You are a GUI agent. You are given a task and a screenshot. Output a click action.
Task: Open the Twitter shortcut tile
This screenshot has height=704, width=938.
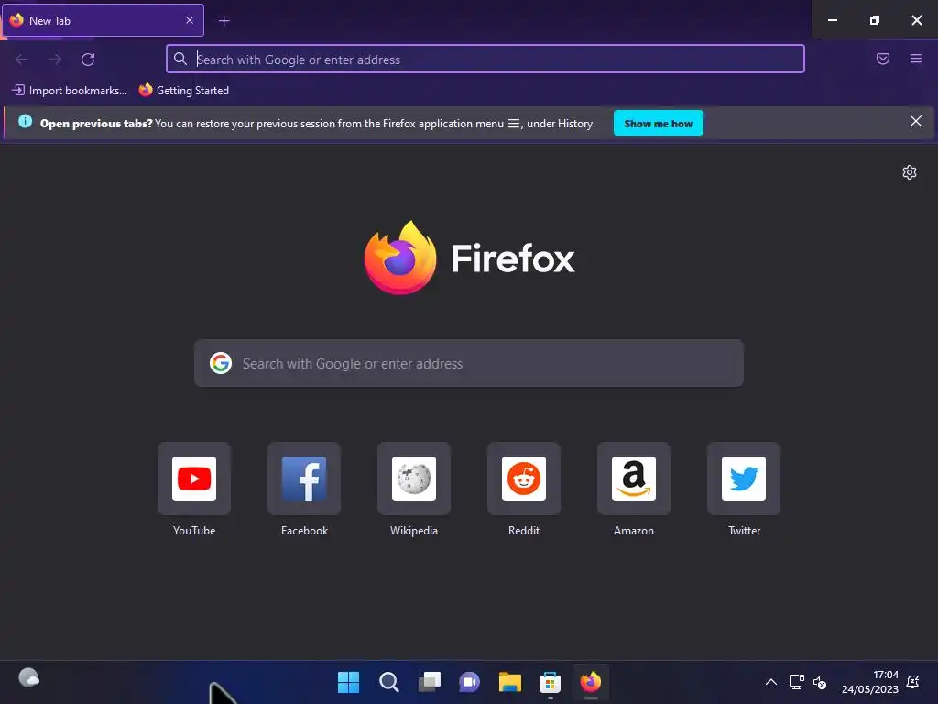(744, 478)
